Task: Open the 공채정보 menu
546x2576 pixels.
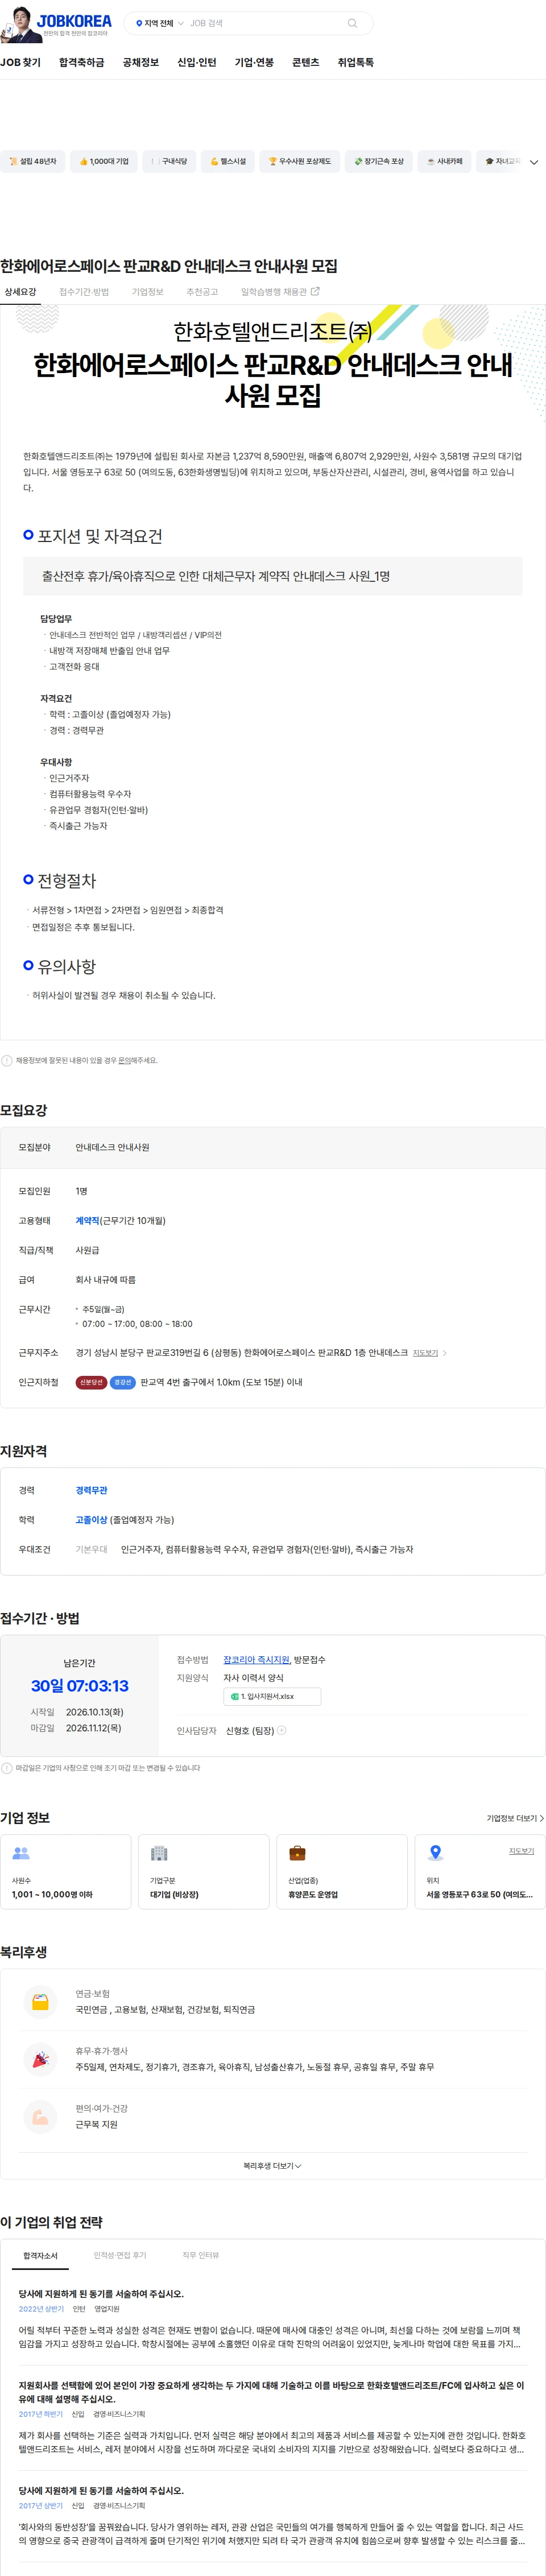Action: pyautogui.click(x=141, y=62)
